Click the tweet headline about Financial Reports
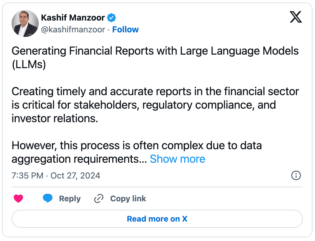Viewport: 315px width, 241px height. (155, 58)
